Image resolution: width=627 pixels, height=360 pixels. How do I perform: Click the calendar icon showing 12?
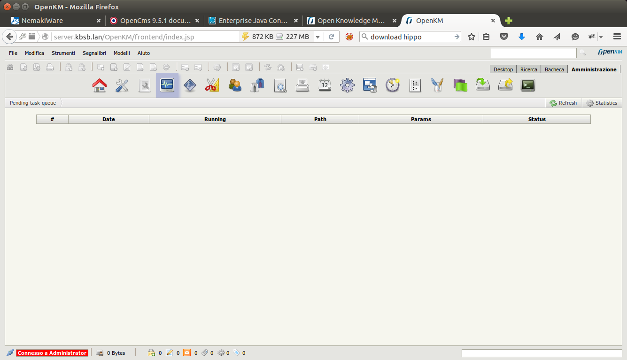[325, 85]
